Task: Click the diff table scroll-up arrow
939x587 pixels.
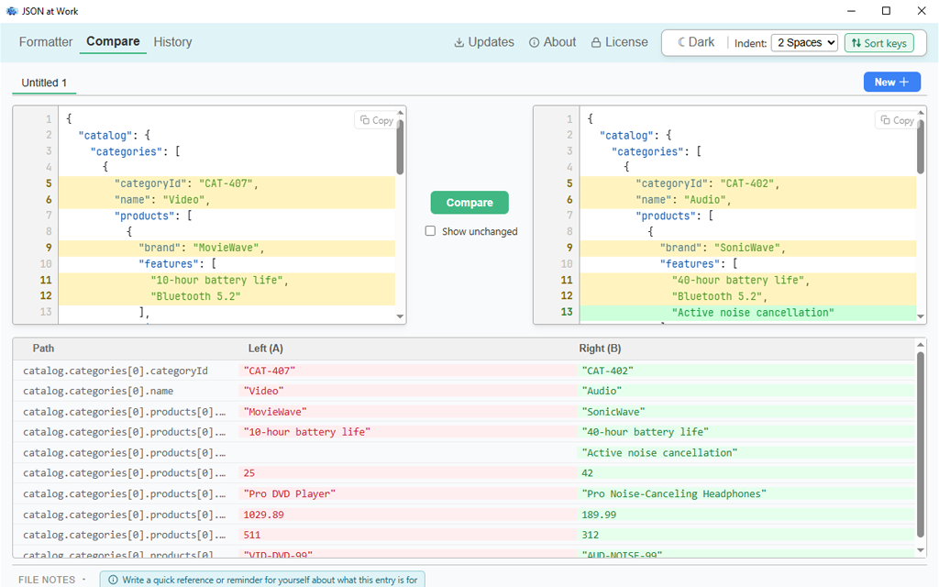Action: coord(921,345)
